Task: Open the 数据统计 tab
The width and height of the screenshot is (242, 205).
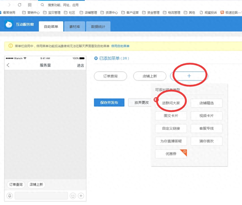Action: [x=98, y=26]
